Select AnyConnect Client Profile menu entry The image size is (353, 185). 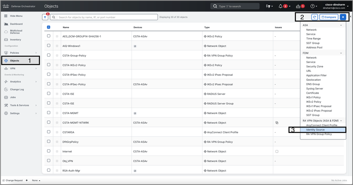322,125
